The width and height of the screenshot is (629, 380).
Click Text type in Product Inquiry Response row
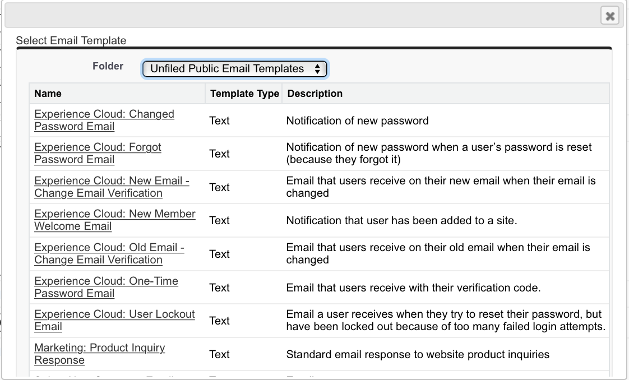click(x=219, y=354)
